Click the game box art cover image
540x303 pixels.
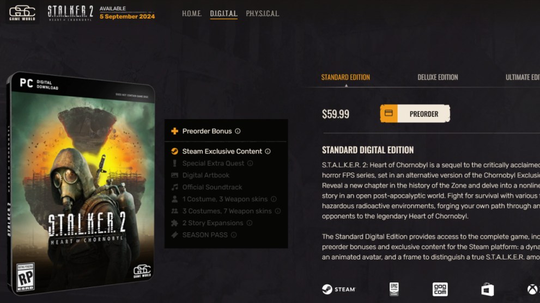pyautogui.click(x=81, y=183)
